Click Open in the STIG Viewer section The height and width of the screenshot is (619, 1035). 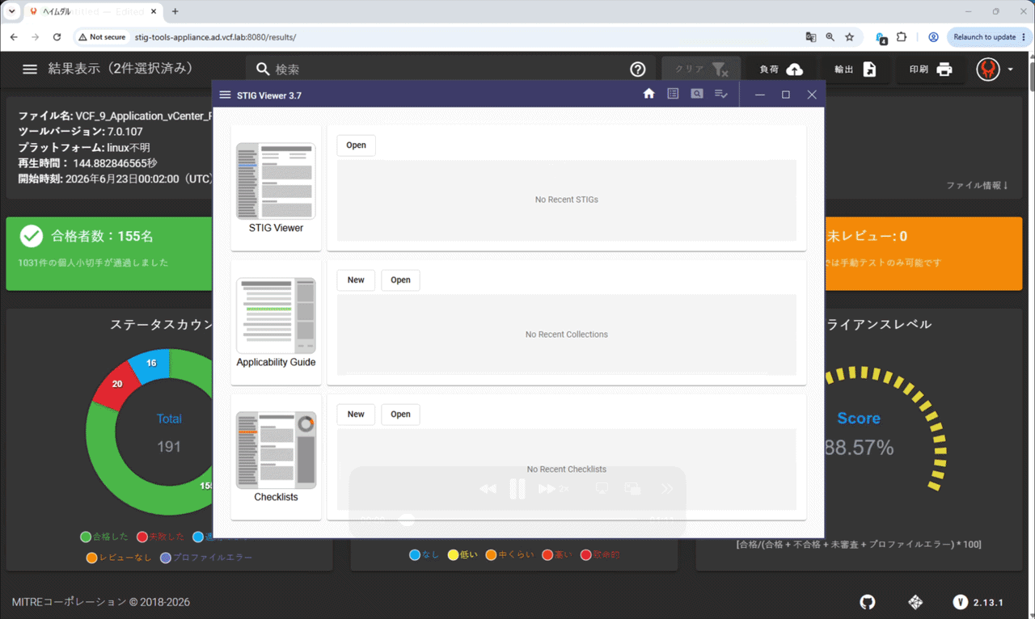click(356, 145)
